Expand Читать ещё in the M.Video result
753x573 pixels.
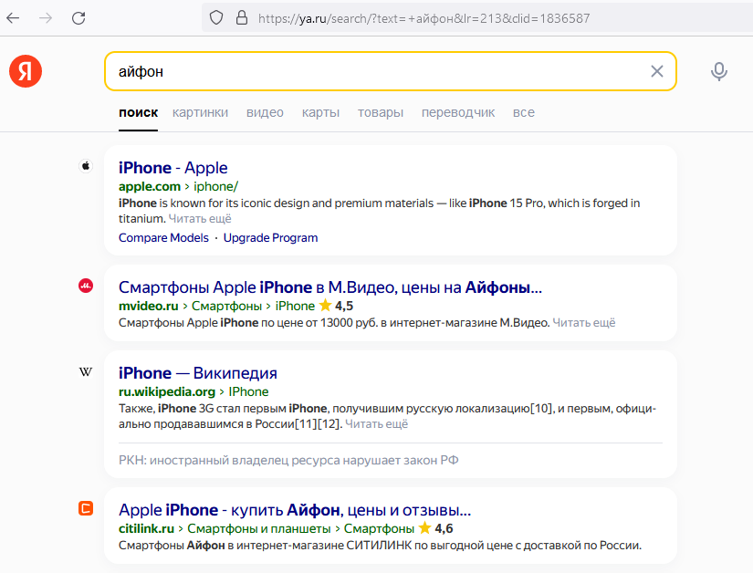[x=584, y=322]
